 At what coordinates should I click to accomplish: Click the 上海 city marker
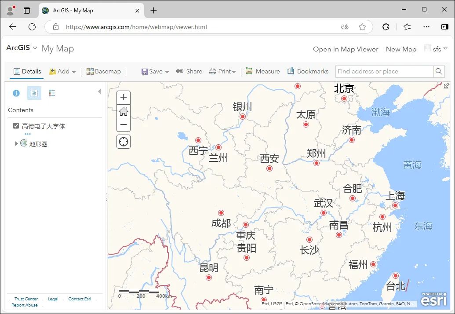[395, 205]
